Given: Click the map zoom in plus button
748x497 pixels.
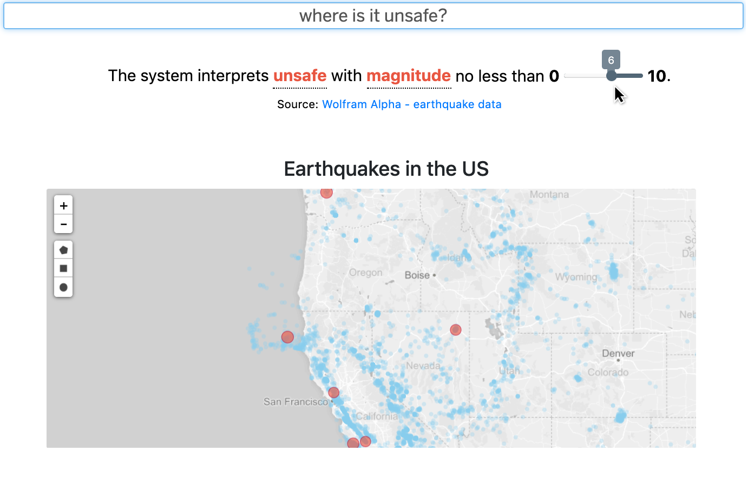Looking at the screenshot, I should [x=63, y=206].
